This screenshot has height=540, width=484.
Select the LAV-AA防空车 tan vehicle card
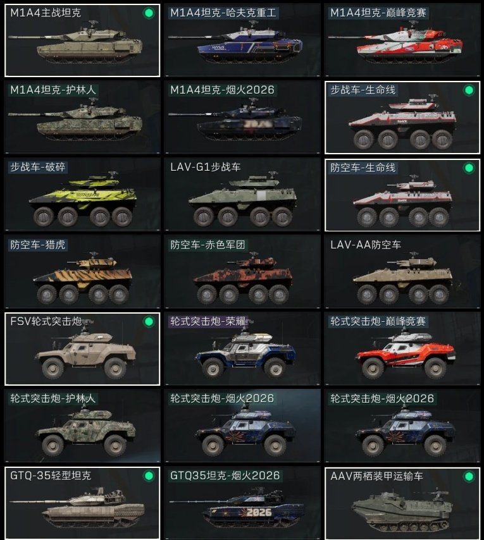[402, 272]
